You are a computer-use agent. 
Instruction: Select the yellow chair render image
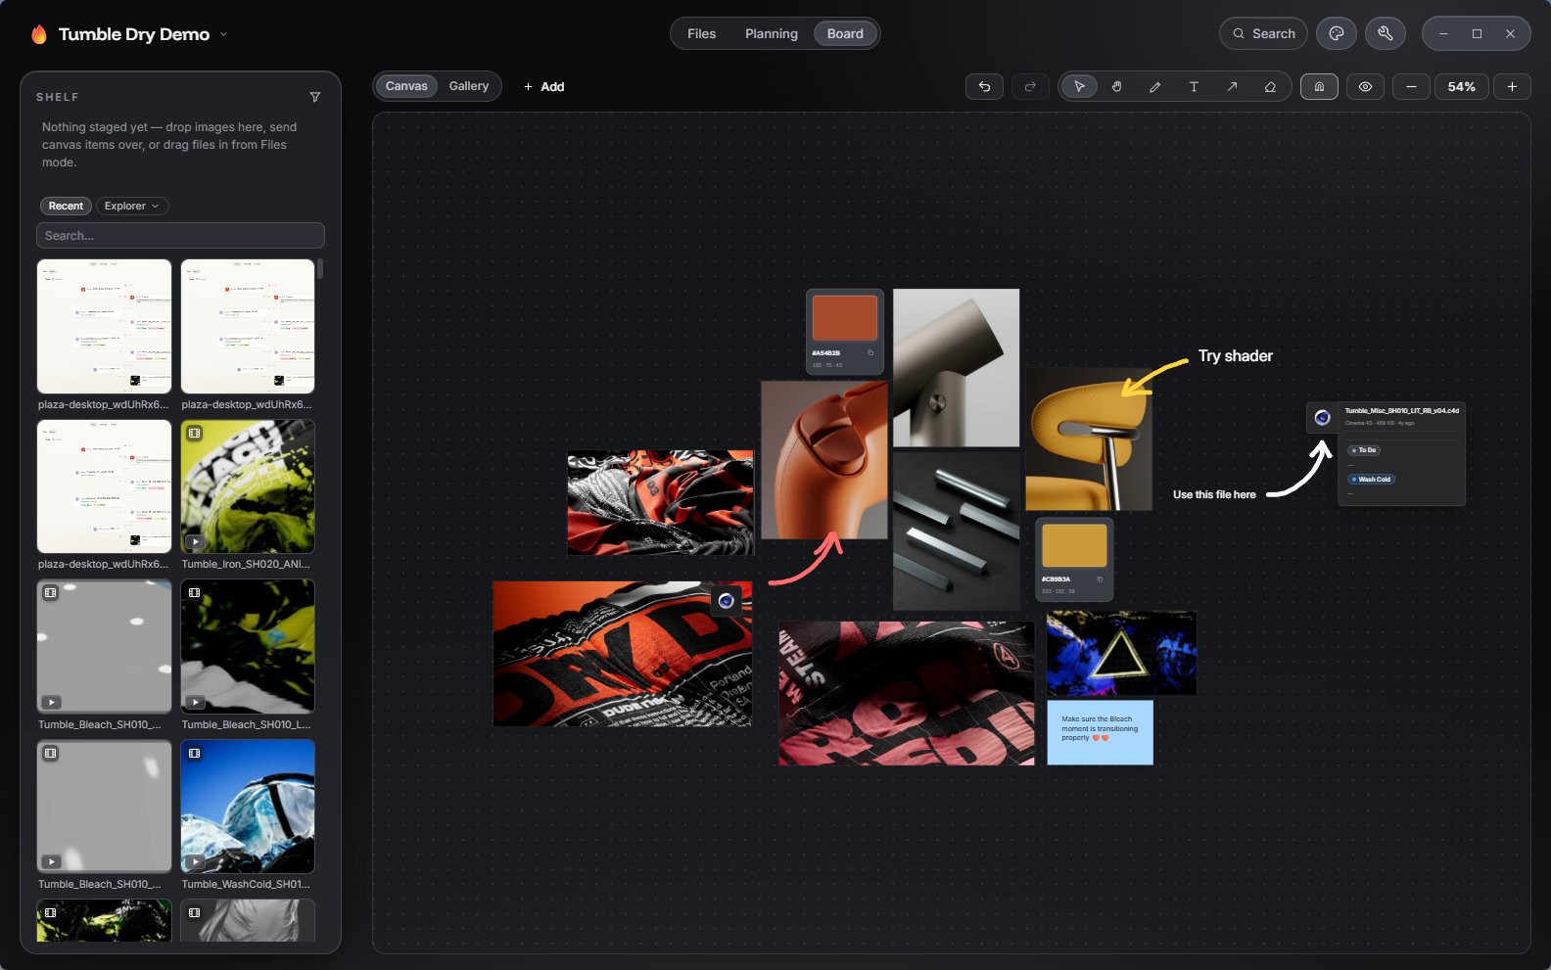pos(1089,439)
